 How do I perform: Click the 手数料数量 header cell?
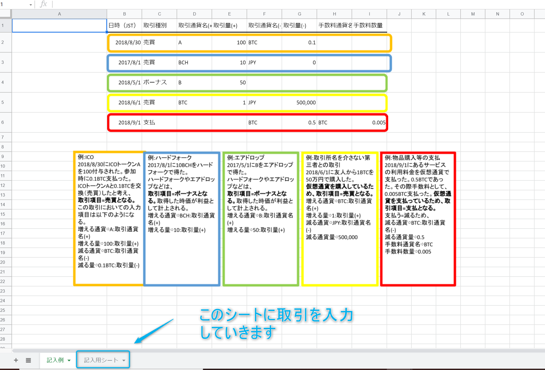pyautogui.click(x=369, y=26)
